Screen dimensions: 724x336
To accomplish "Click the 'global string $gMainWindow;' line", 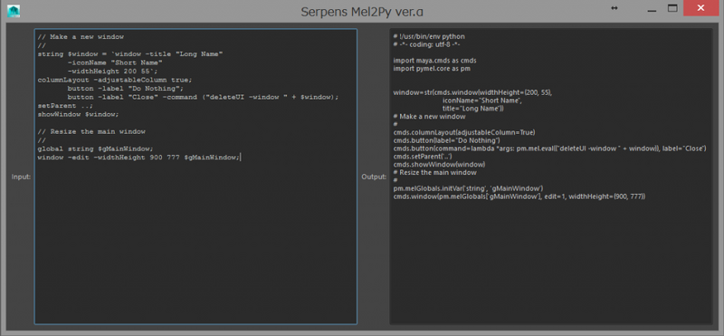I will click(x=95, y=149).
